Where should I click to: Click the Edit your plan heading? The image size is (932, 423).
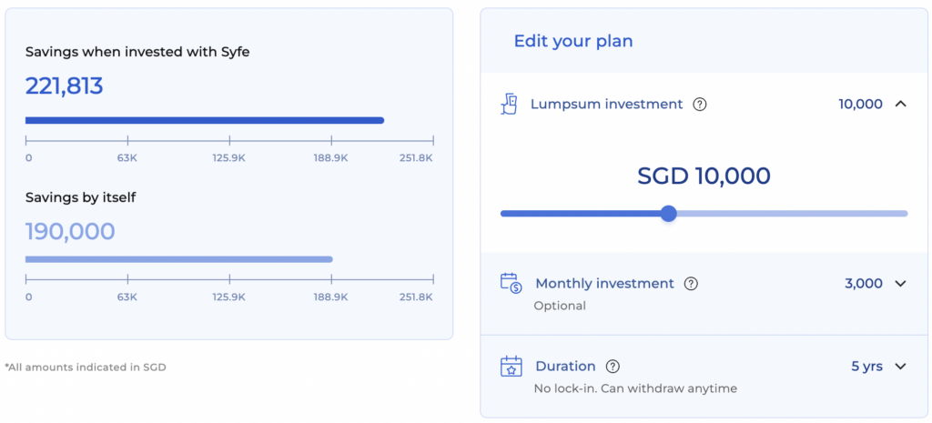tap(573, 41)
